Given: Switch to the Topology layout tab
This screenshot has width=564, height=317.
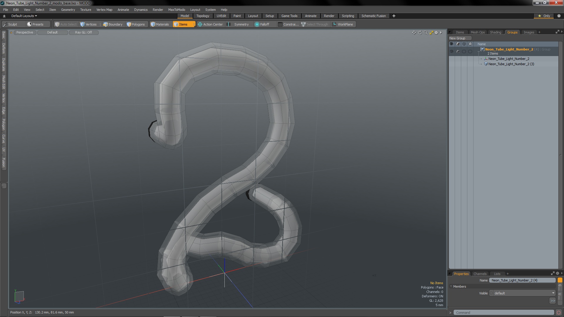Looking at the screenshot, I should pos(203,16).
